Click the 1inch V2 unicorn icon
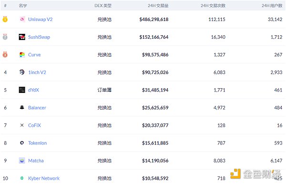Screen dimensions: 286x184 [22, 72]
